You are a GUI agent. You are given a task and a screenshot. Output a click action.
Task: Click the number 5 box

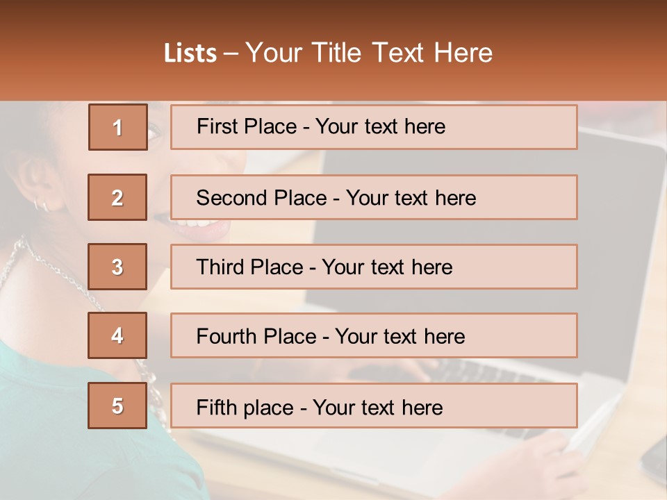pos(117,406)
